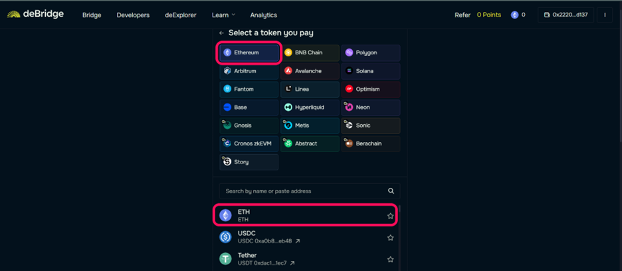Select the Berachain network
The width and height of the screenshot is (622, 271).
[371, 144]
